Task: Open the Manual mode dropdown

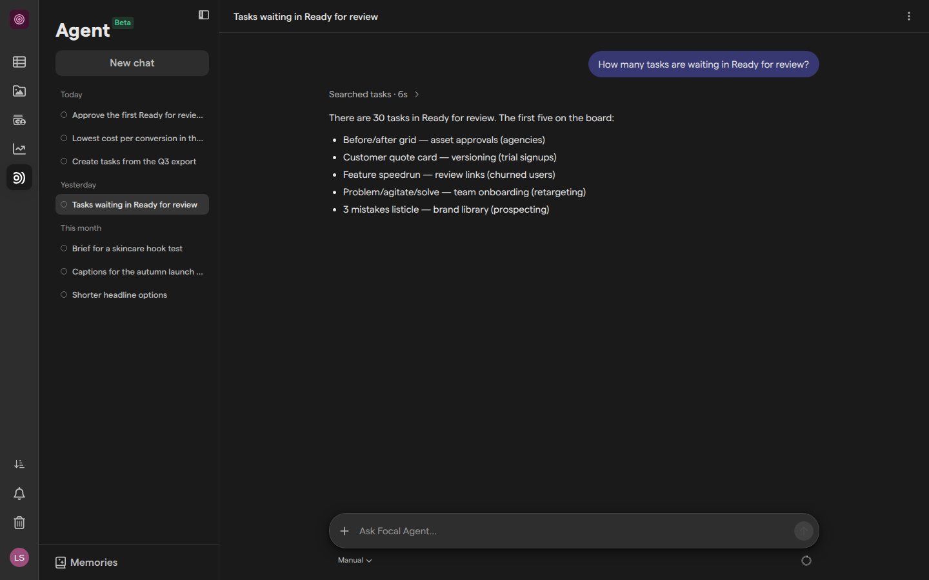Action: pyautogui.click(x=355, y=560)
